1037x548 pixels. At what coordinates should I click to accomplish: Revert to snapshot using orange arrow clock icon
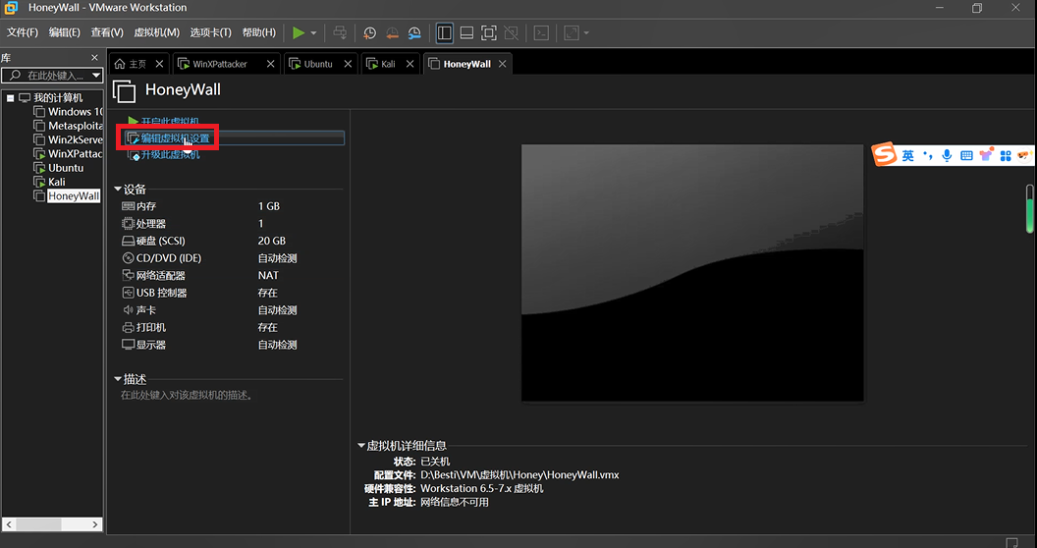[x=392, y=33]
